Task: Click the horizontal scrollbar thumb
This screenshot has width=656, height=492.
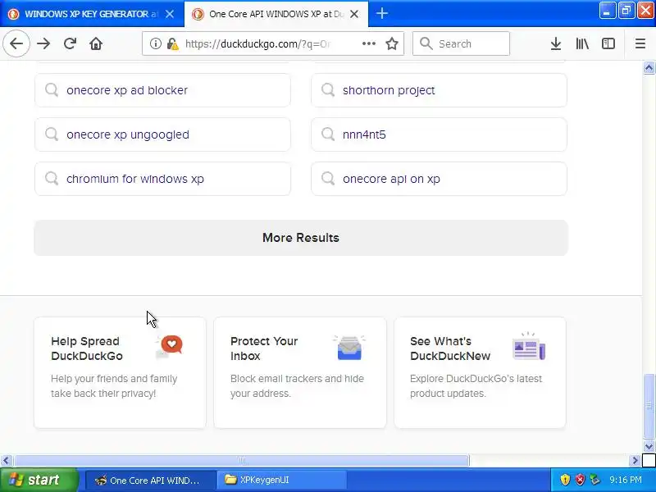Action: pyautogui.click(x=241, y=461)
